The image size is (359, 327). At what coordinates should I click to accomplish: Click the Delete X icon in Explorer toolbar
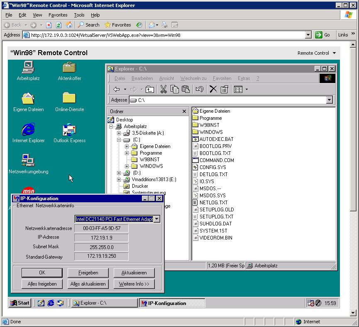213,90
